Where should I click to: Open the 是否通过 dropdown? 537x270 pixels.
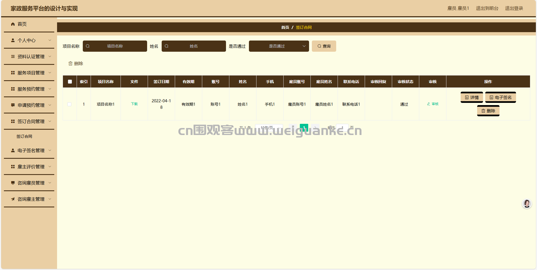pyautogui.click(x=279, y=46)
